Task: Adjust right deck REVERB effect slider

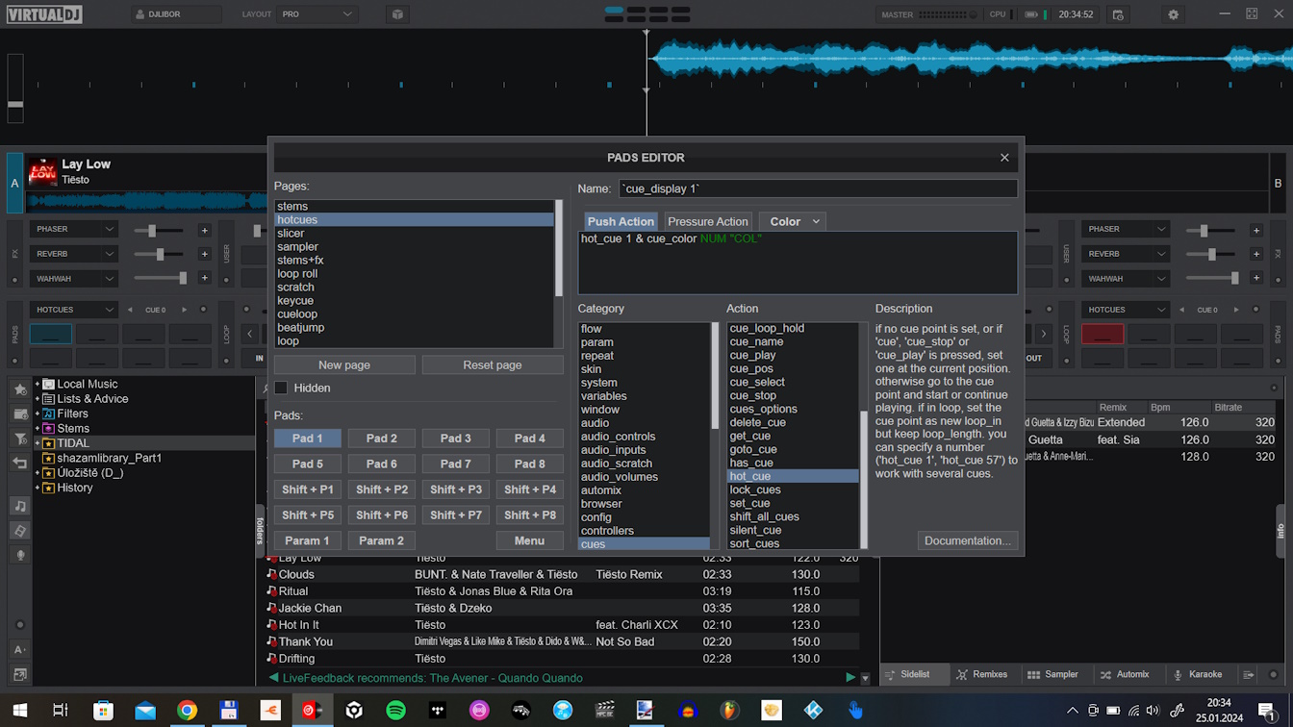Action: pyautogui.click(x=1211, y=255)
